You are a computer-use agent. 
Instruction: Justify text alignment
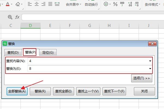(50, 4)
